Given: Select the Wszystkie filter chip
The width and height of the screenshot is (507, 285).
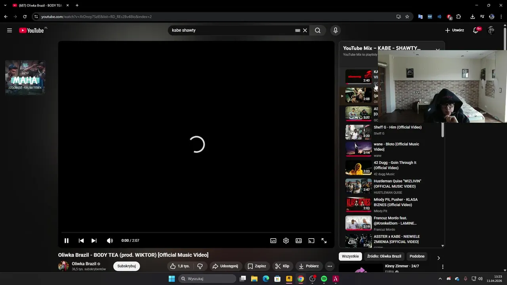Looking at the screenshot, I should (350, 256).
